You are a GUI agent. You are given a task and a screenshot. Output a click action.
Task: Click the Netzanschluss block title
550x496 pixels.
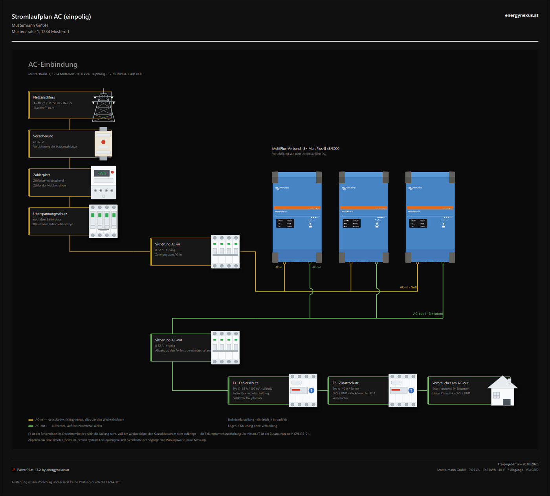tap(44, 97)
